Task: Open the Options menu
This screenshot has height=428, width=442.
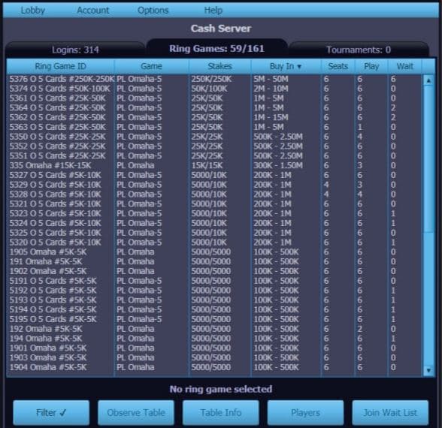Action: click(153, 11)
